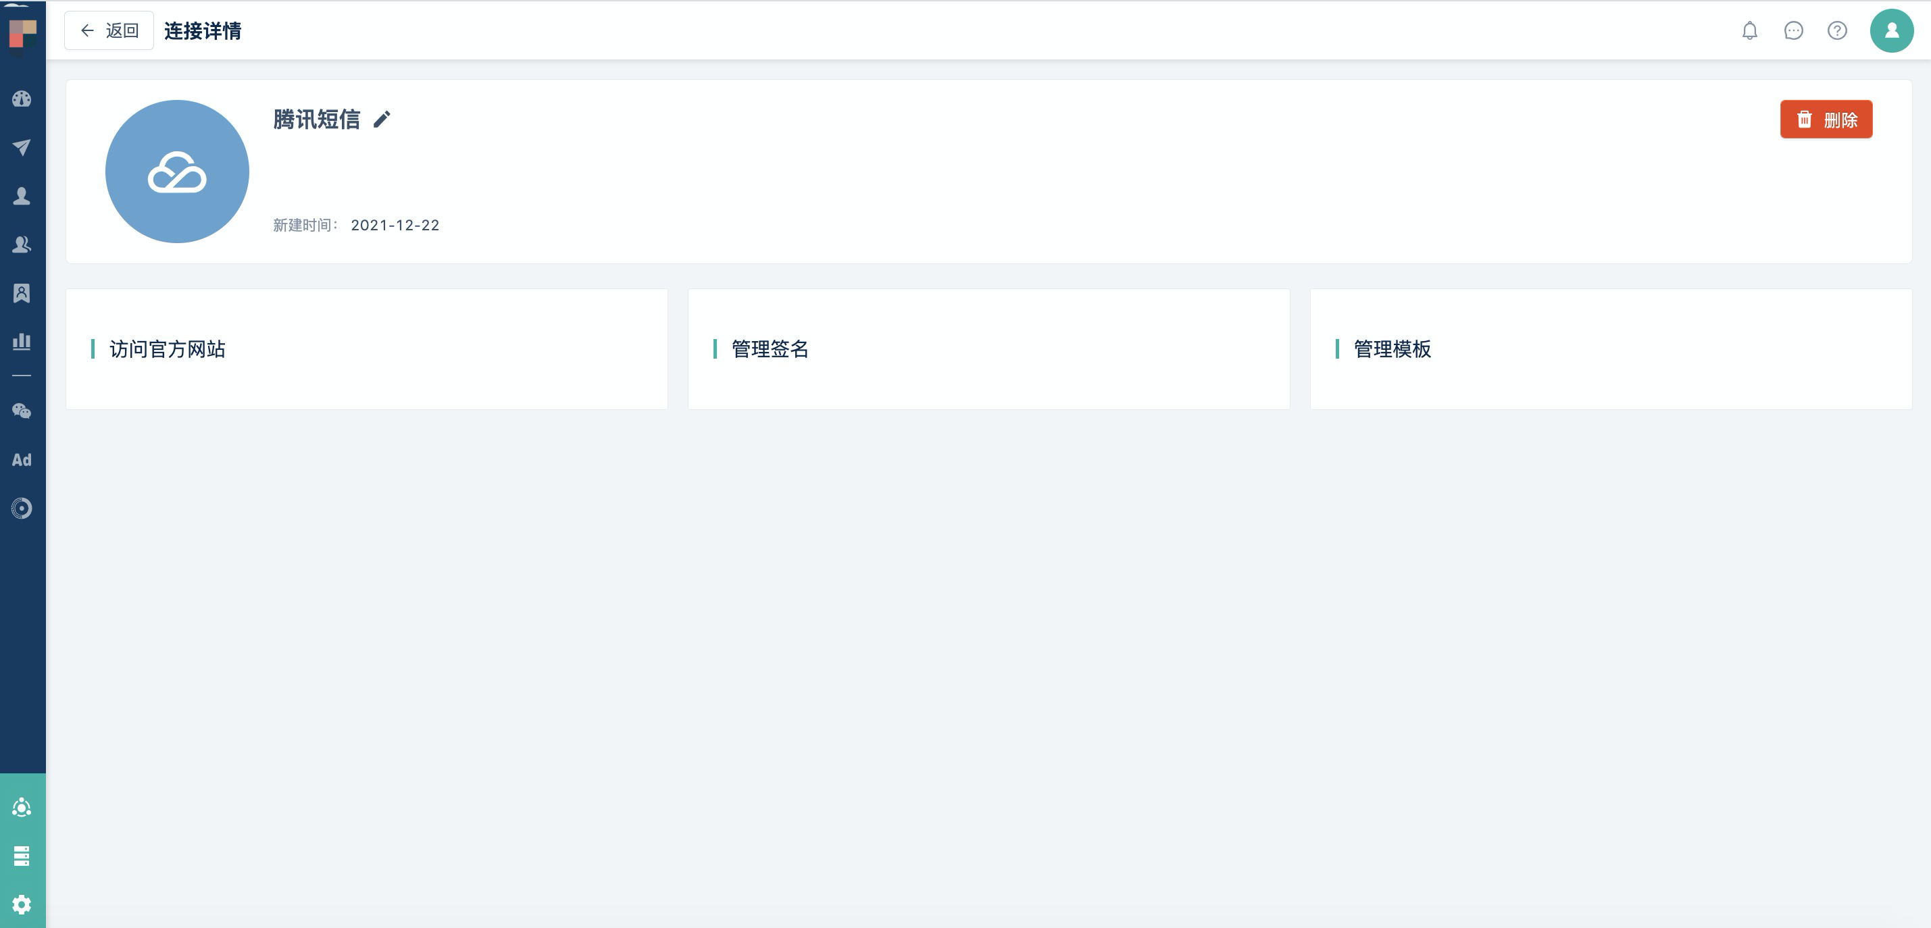Click the red 删除 delete button
Image resolution: width=1931 pixels, height=928 pixels.
coord(1826,119)
